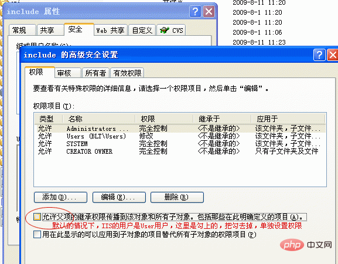Select the CREATOR OWNER permission entry
This screenshot has height=264, width=338.
coord(180,151)
